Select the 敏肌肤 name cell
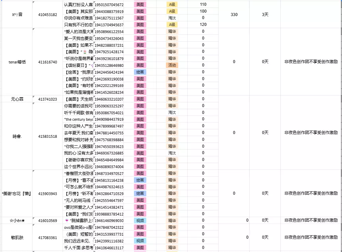 17,237
